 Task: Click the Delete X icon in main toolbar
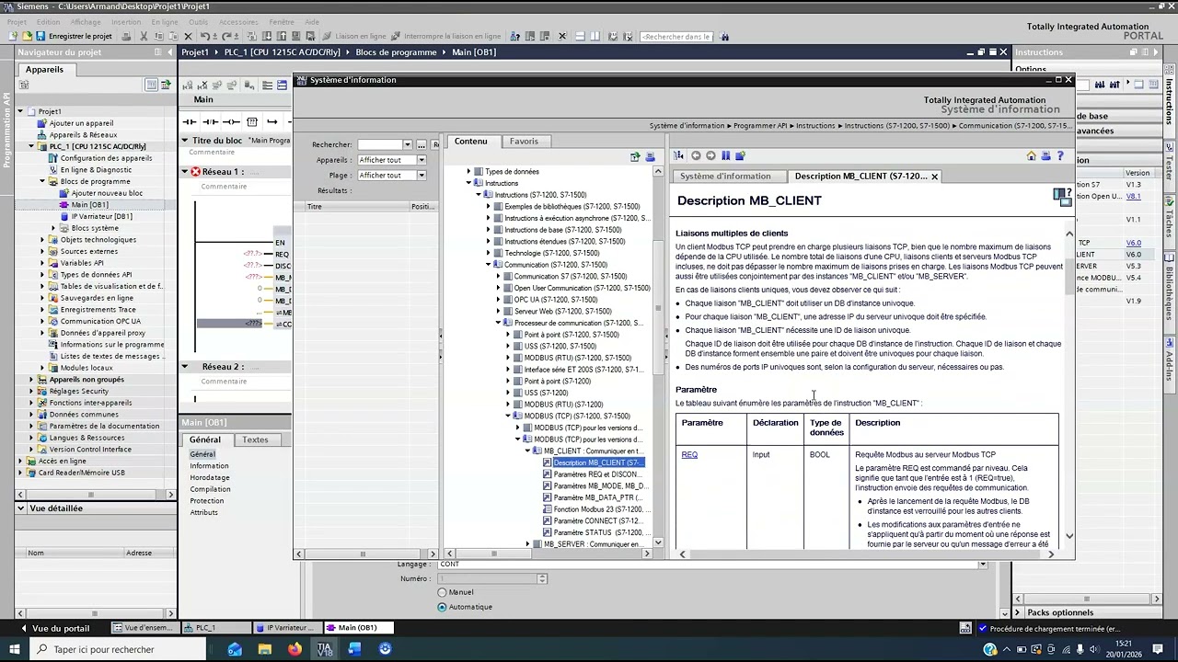click(x=188, y=36)
